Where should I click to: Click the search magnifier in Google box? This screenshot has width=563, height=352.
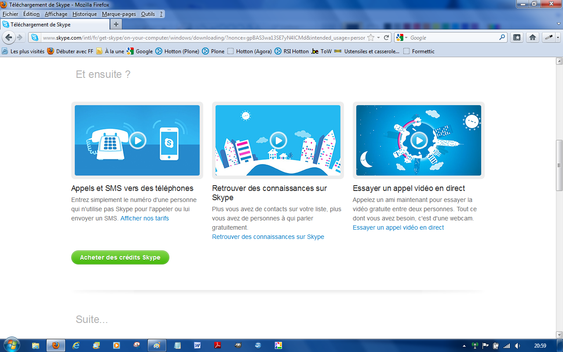pyautogui.click(x=502, y=37)
